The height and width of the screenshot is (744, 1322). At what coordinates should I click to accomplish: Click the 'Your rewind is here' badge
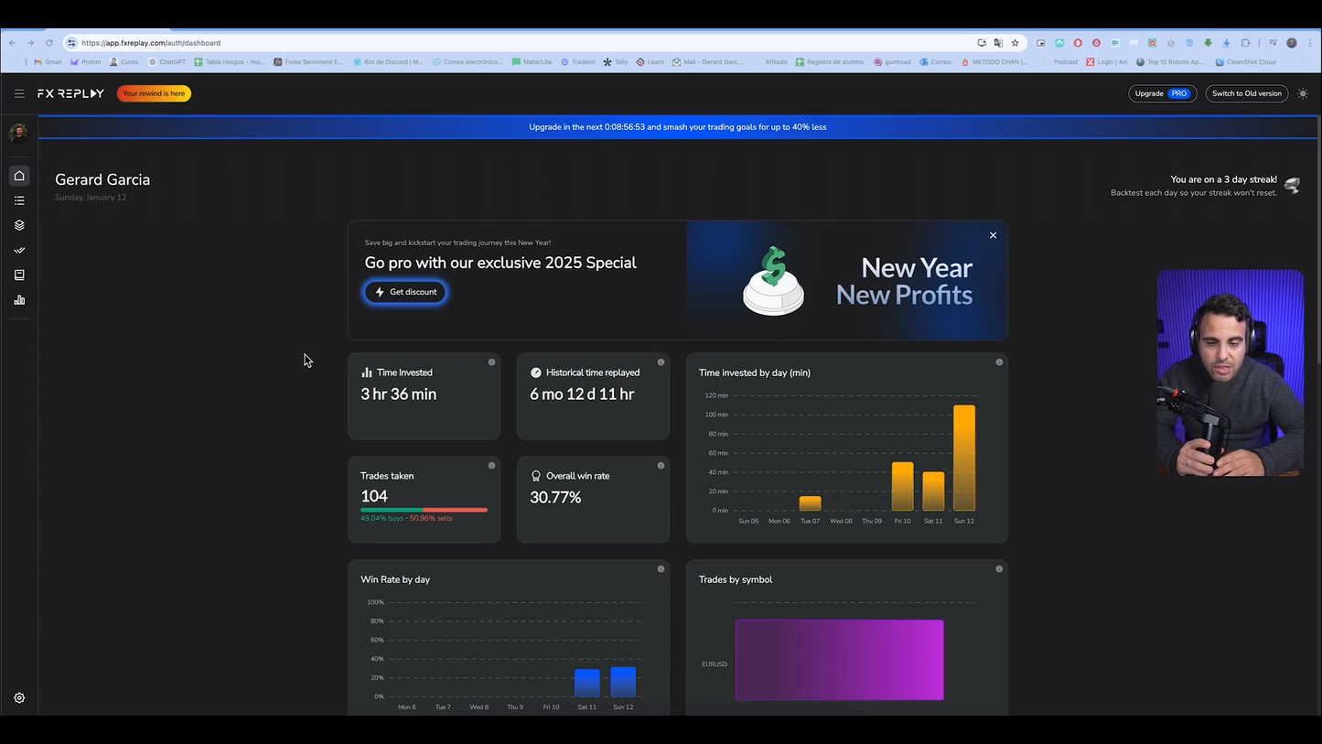(x=154, y=93)
